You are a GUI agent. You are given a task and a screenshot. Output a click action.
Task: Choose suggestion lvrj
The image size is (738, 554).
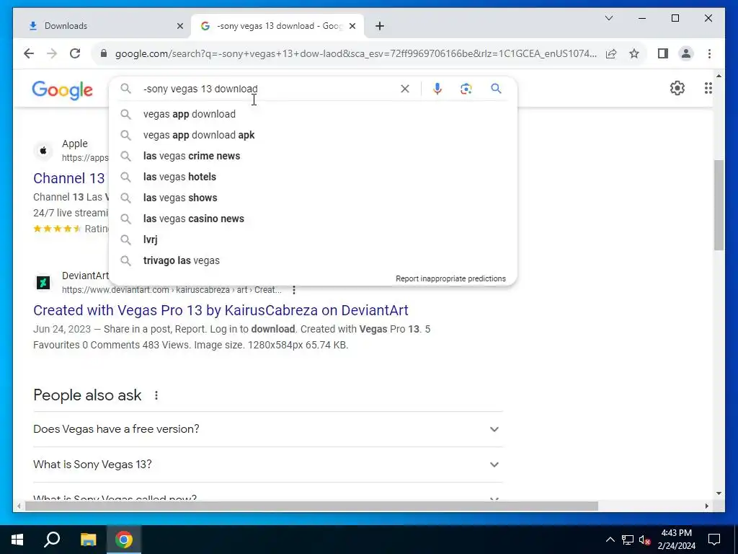tap(313, 239)
